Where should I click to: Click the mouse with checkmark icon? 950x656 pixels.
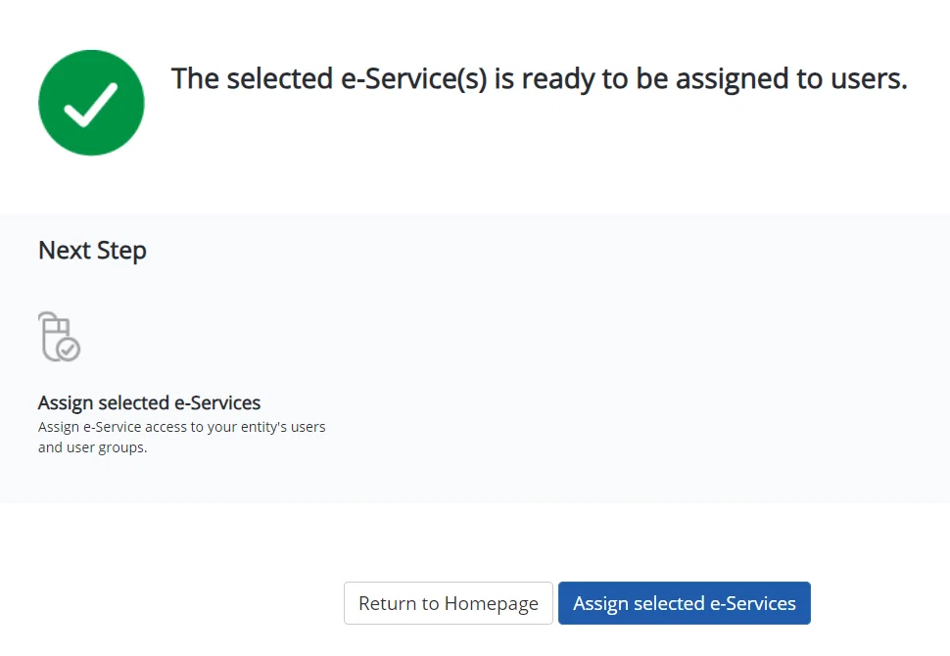click(x=60, y=336)
